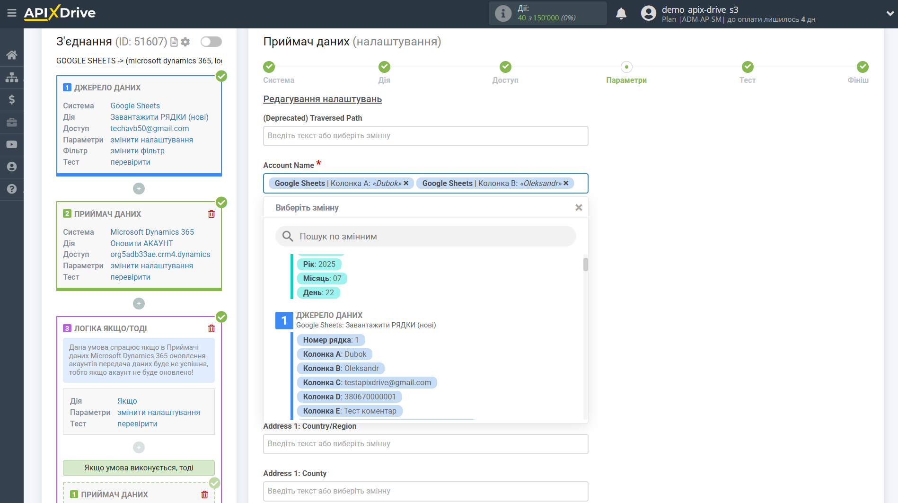This screenshot has width=898, height=503.
Task: Open Завантажити РЯДКИ (нові) action link
Action: pos(159,117)
